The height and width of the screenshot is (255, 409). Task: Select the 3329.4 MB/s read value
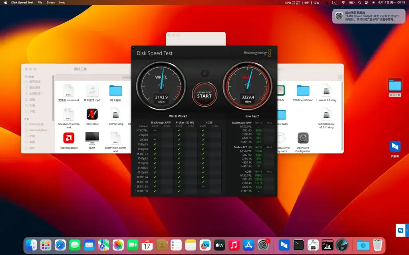pos(248,97)
